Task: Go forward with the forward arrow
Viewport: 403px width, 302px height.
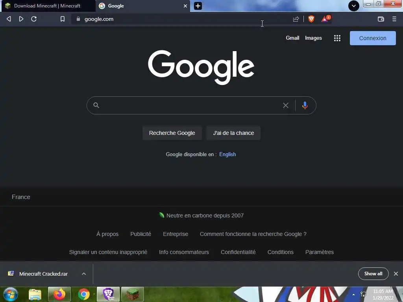Action: [21, 19]
